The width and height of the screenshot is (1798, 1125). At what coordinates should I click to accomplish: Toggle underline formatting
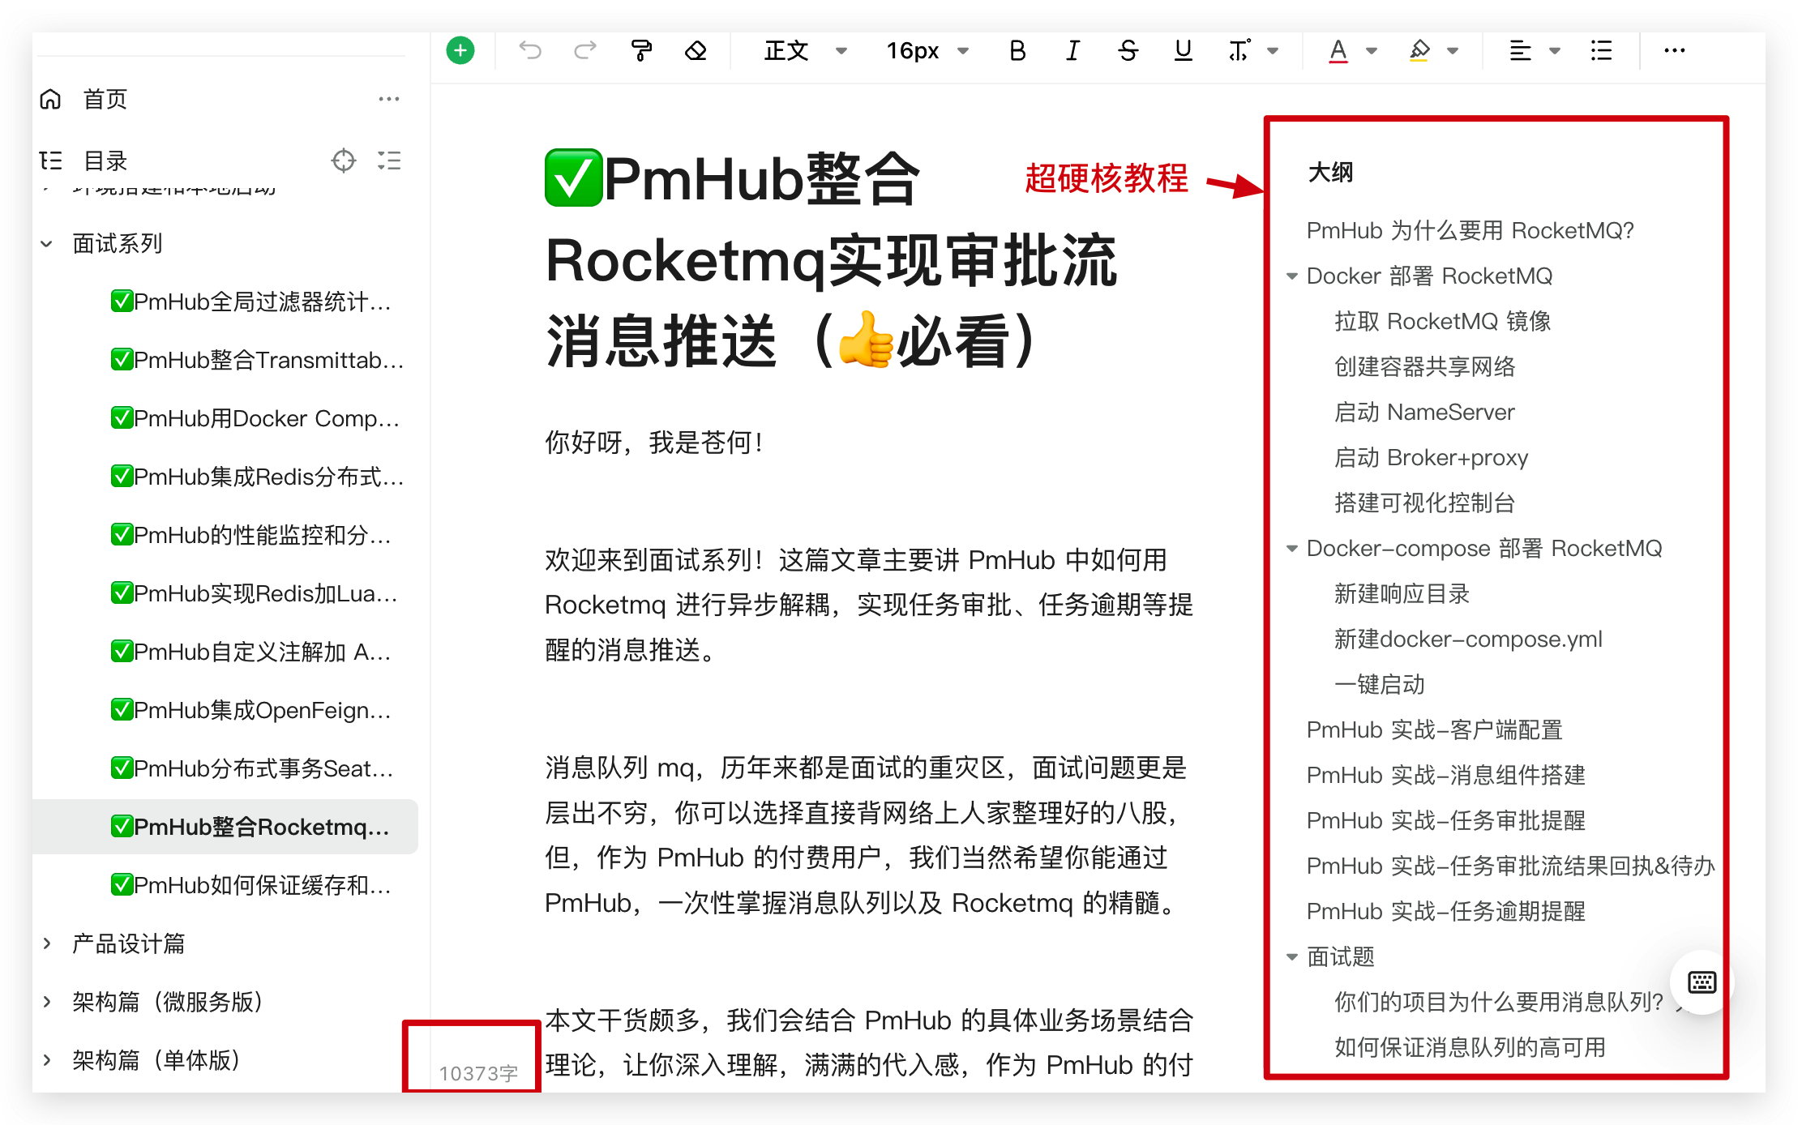tap(1183, 50)
